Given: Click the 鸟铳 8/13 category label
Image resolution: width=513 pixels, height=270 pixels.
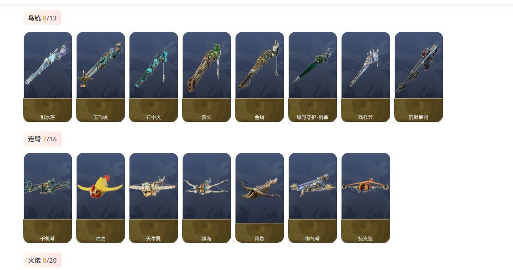Looking at the screenshot, I should click(42, 18).
